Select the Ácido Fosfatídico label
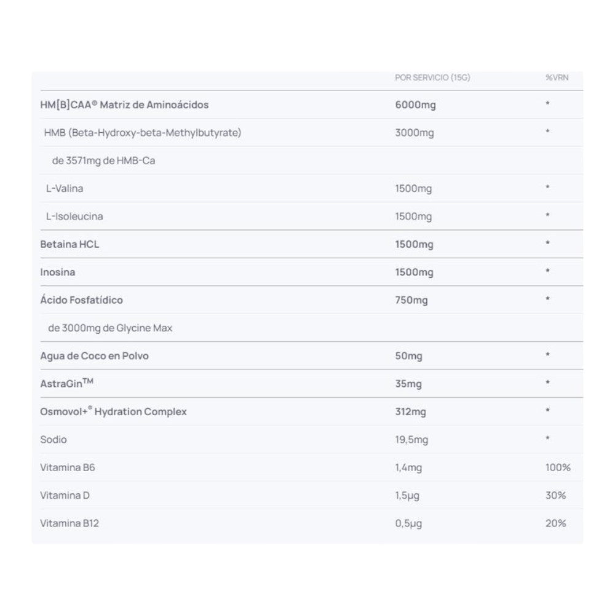This screenshot has height=615, width=615. (x=82, y=300)
